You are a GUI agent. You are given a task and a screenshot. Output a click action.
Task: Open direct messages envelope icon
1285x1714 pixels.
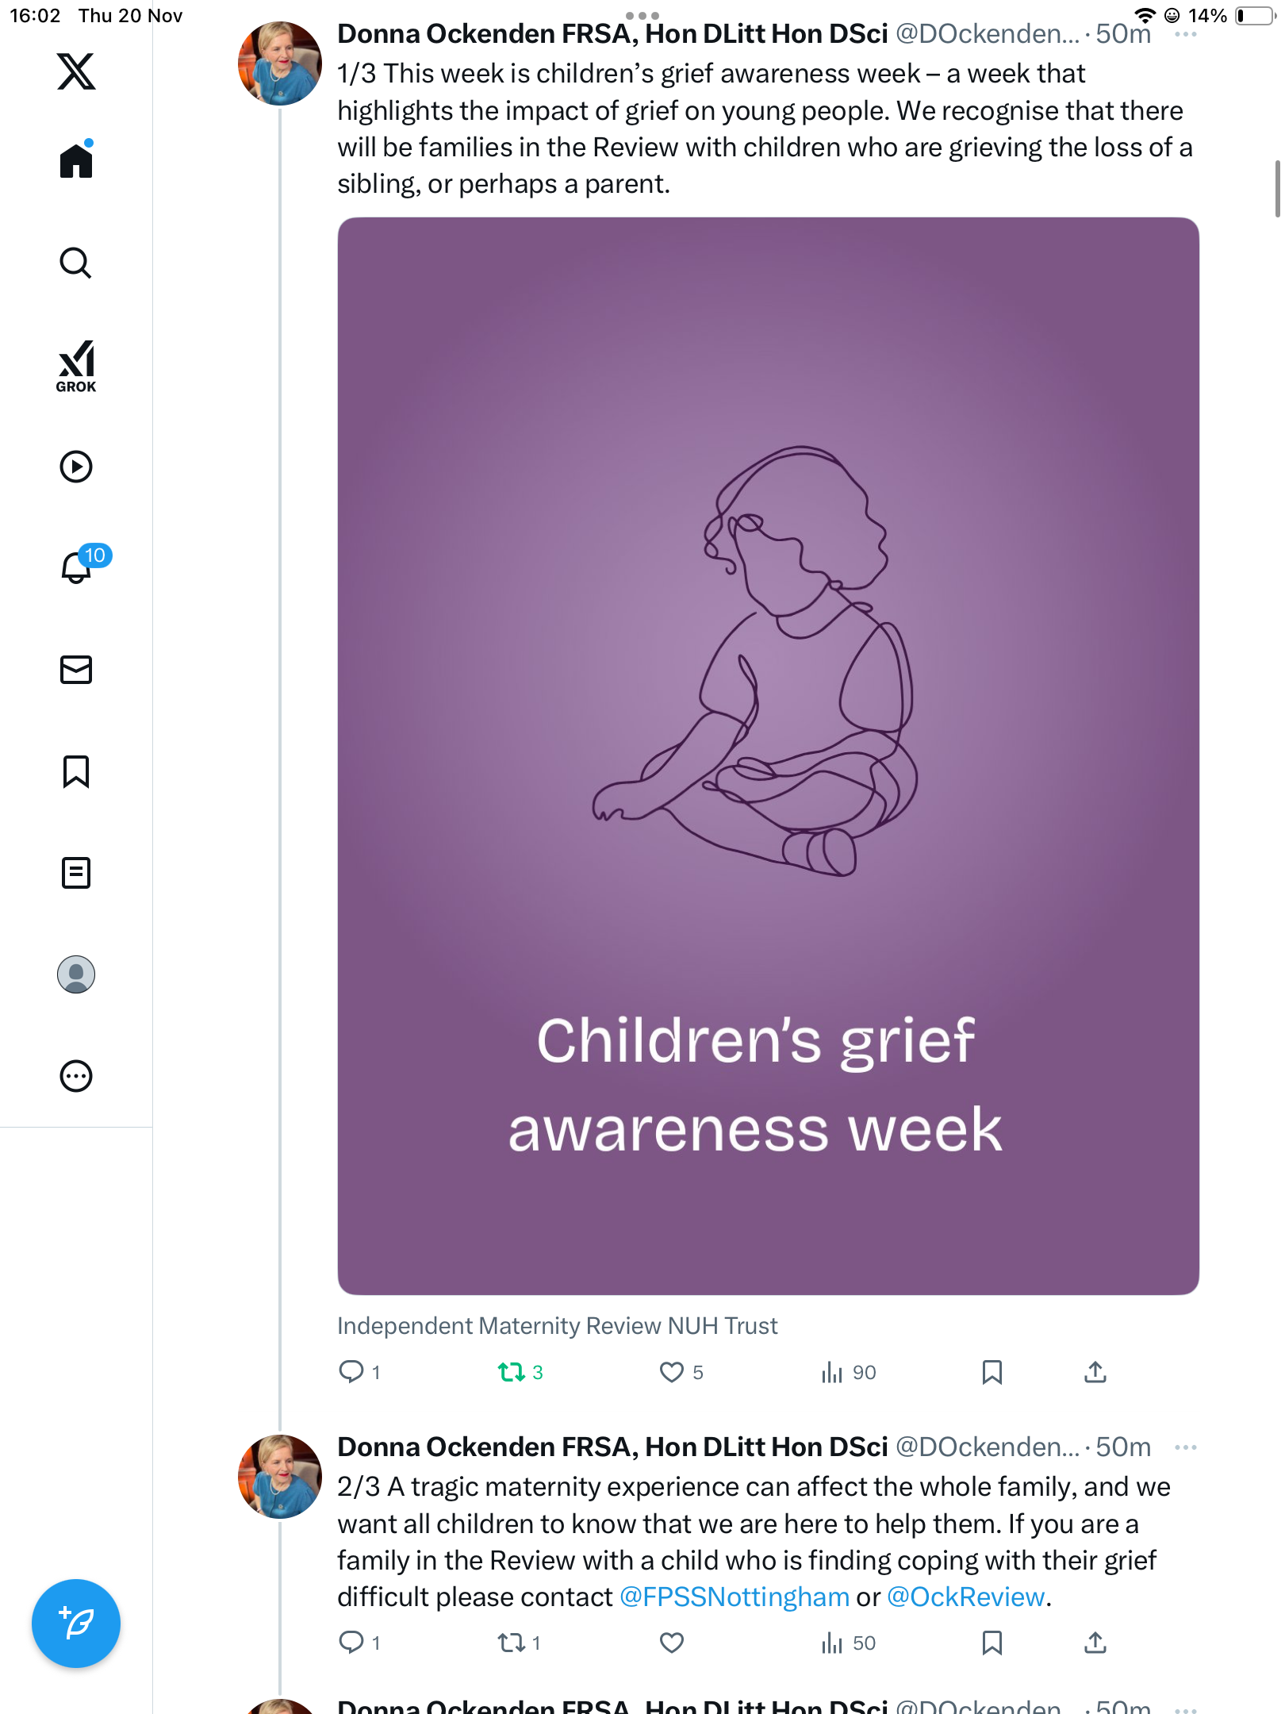pos(76,670)
